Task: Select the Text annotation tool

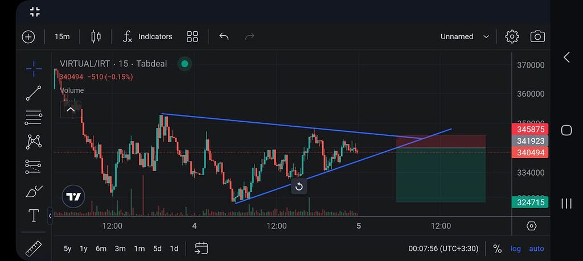Action: pyautogui.click(x=34, y=216)
